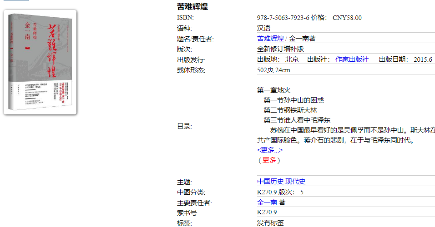Click the summary line starting with 苏俄在中国最早看好的
The image size is (435, 227).
pos(353,130)
